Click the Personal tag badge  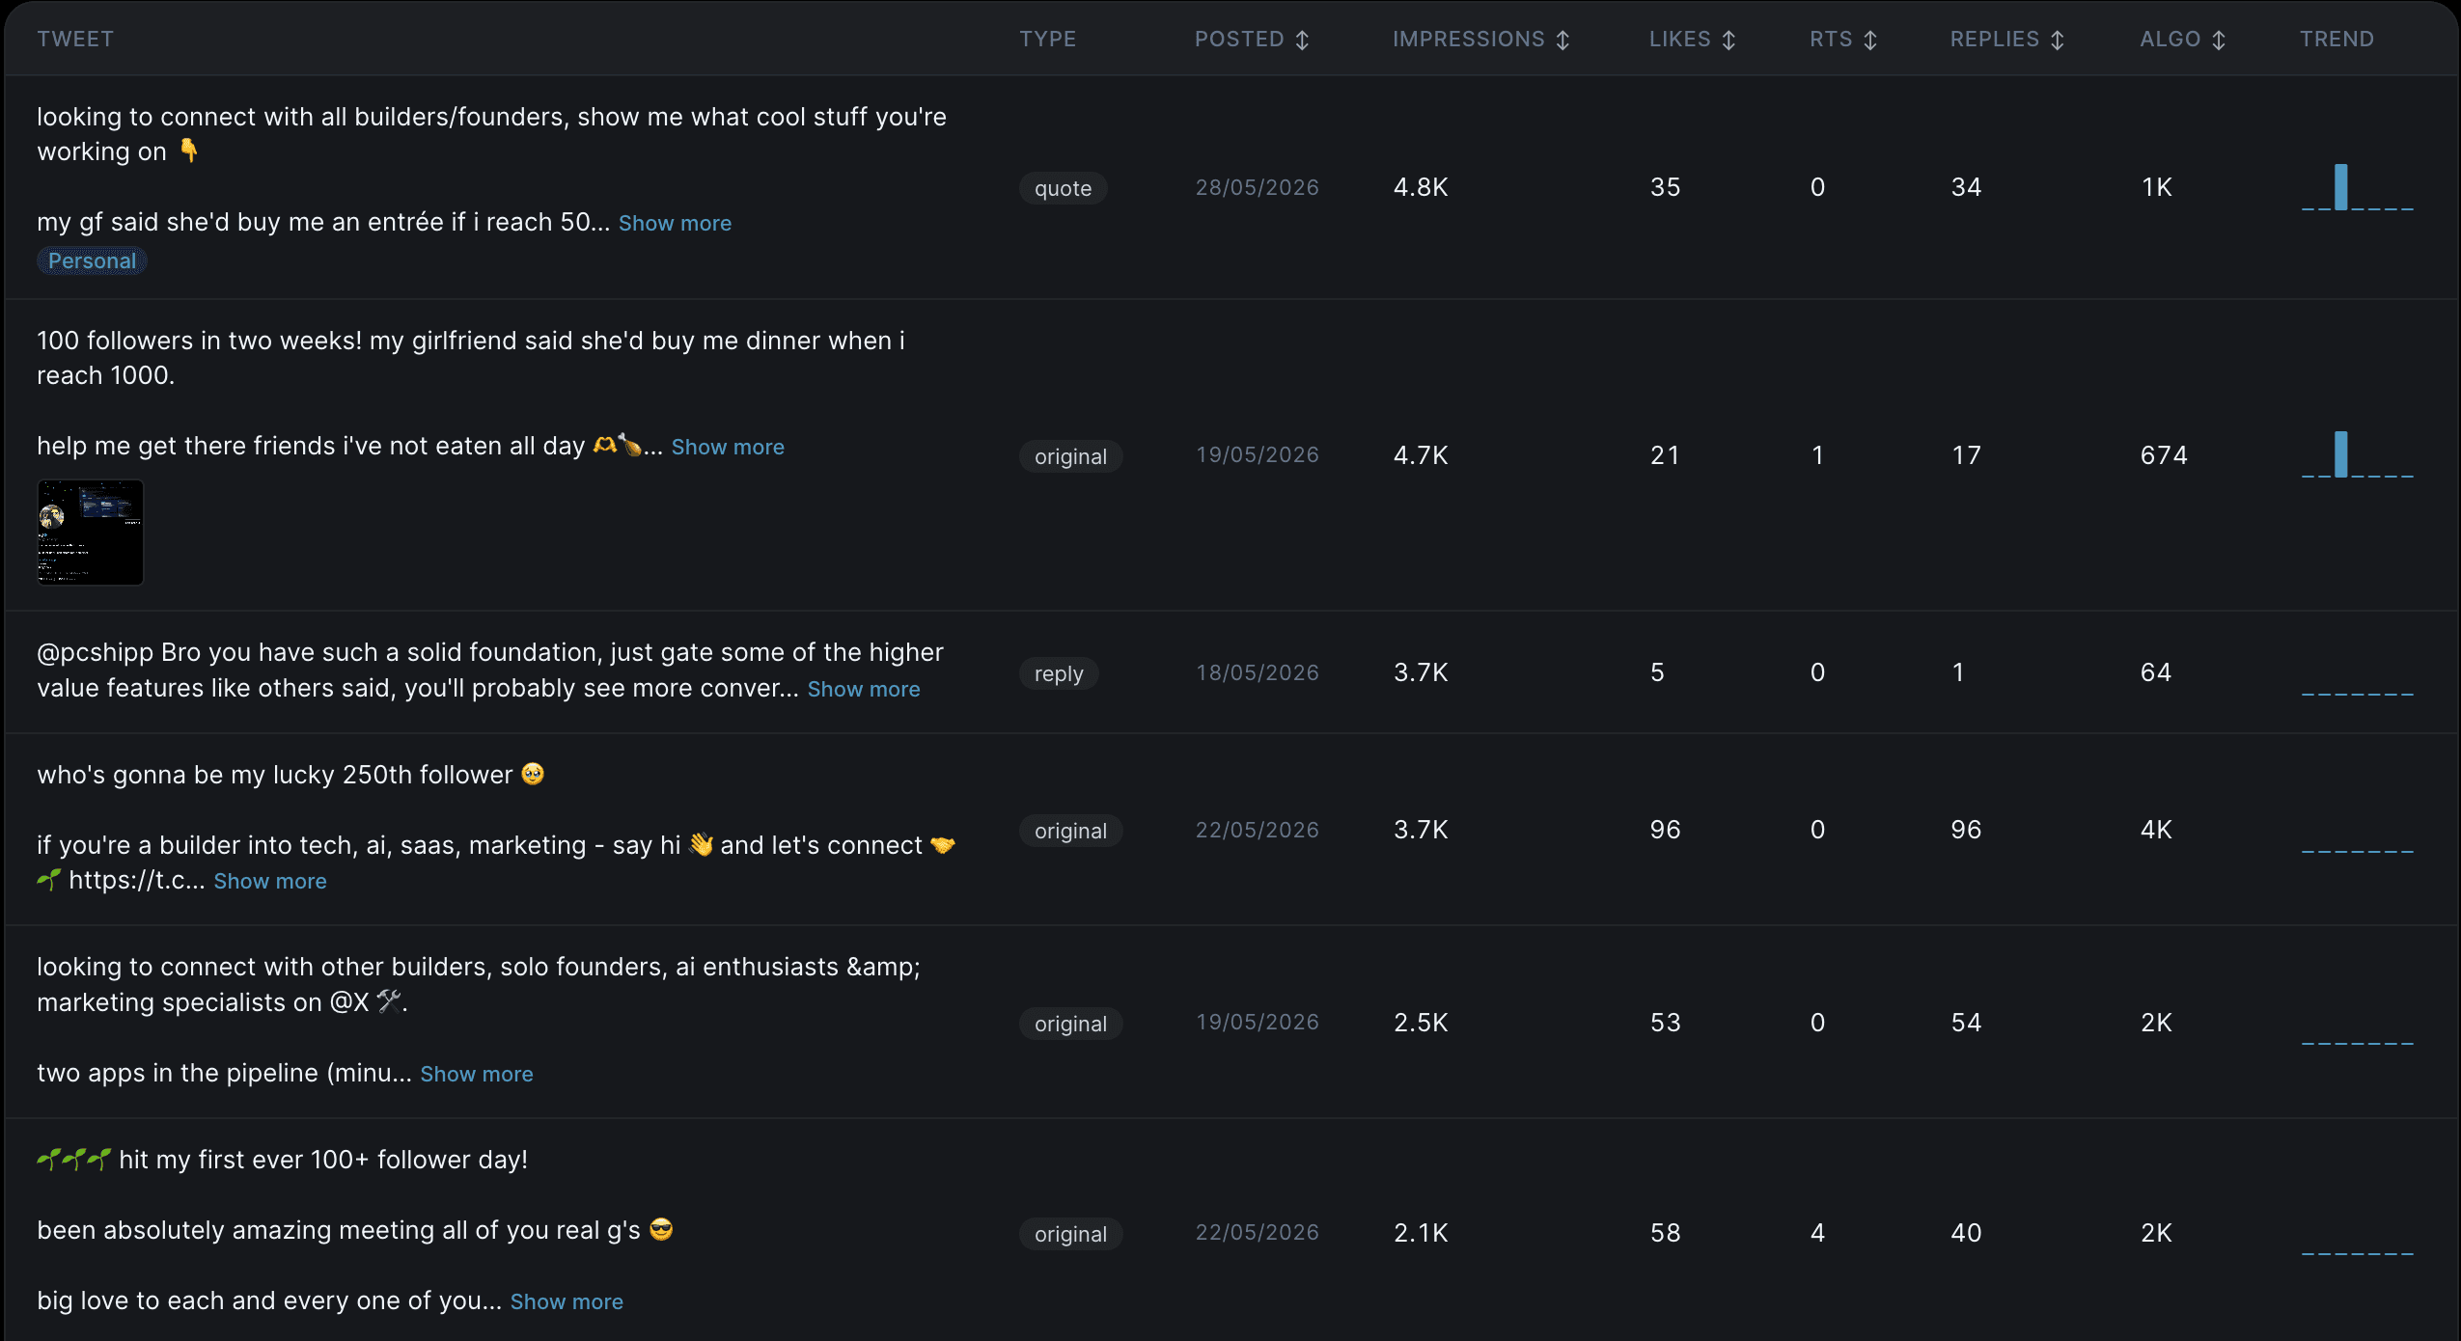coord(92,260)
